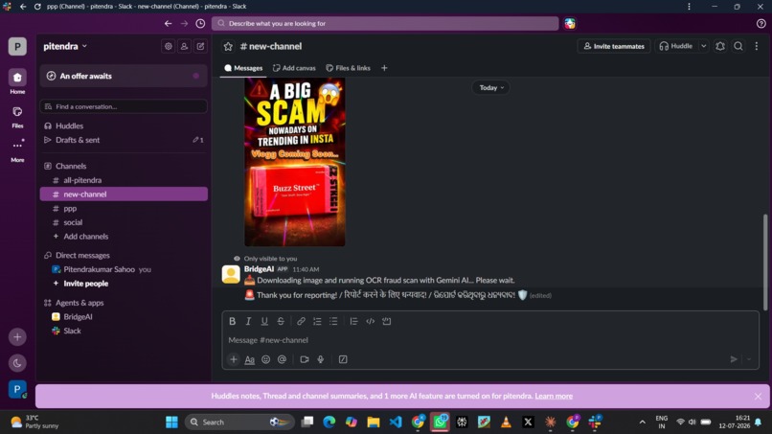Screen dimensions: 772x434
Task: Toggle italic formatting in the composer
Action: (x=248, y=321)
